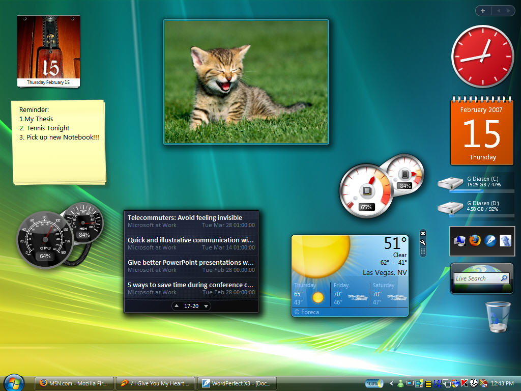
Task: Click the photo tiles tray icon
Action: coord(419,384)
